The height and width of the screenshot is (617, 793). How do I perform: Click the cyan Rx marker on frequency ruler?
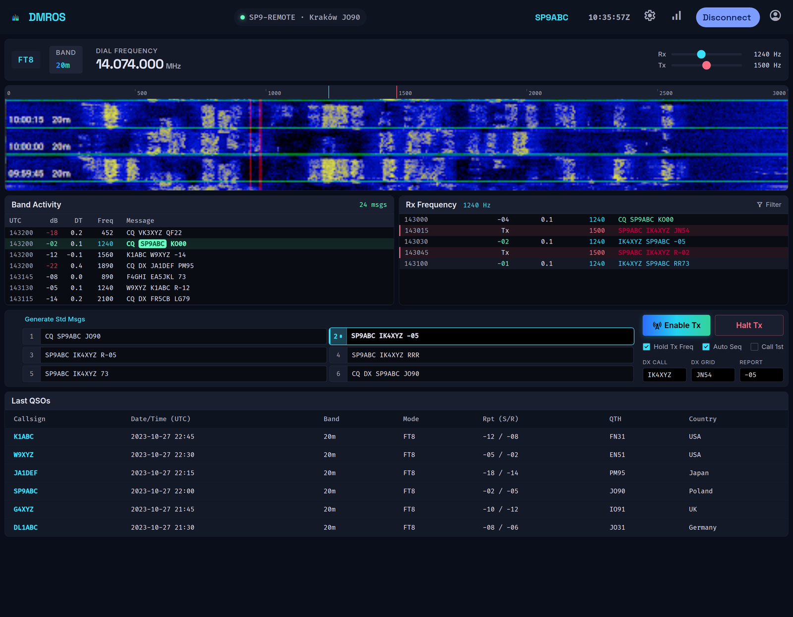tap(329, 92)
